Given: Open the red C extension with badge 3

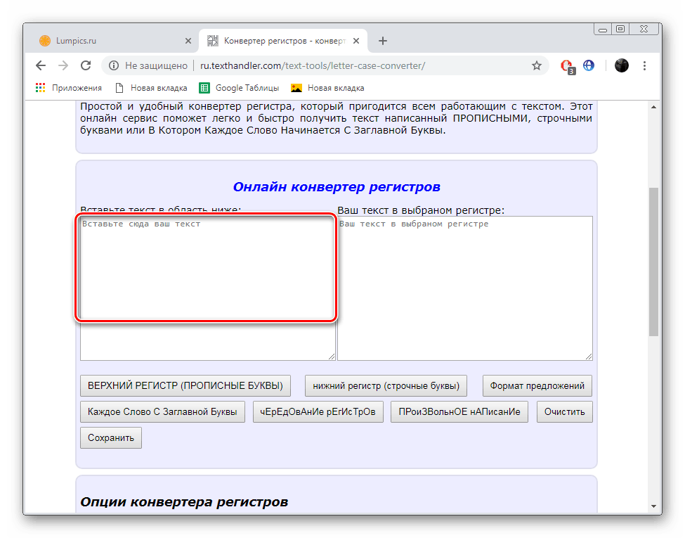Looking at the screenshot, I should (566, 65).
